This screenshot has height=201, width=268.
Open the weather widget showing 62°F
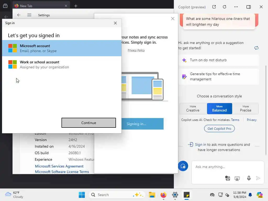click(14, 195)
